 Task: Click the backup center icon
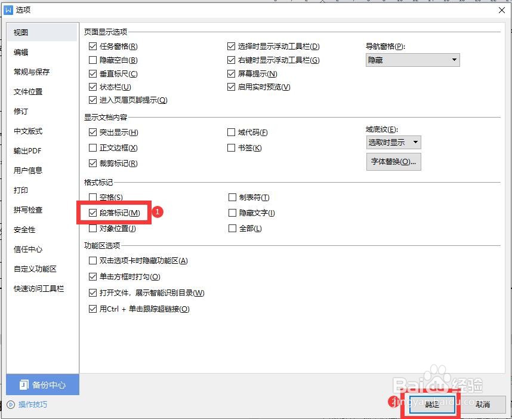tap(24, 385)
